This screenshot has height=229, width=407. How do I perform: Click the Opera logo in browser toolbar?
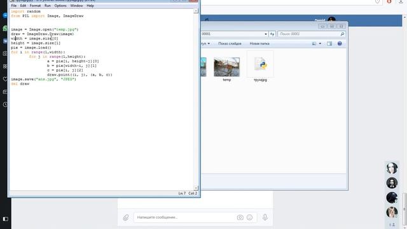389,1
